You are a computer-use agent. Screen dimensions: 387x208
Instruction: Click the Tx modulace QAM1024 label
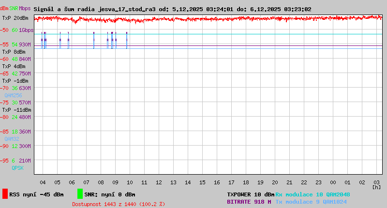click(x=311, y=202)
